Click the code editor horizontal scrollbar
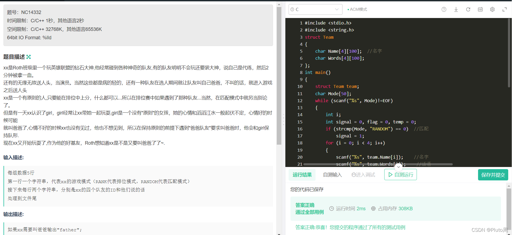Image resolution: width=512 pixels, height=235 pixels. [x=378, y=164]
